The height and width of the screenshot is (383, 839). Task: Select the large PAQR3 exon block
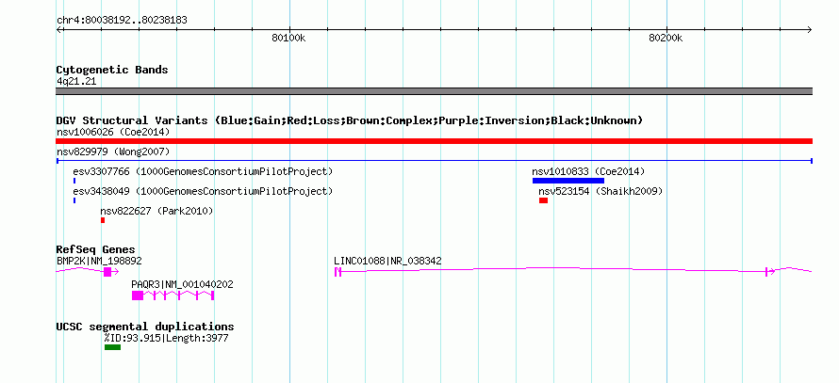point(138,295)
